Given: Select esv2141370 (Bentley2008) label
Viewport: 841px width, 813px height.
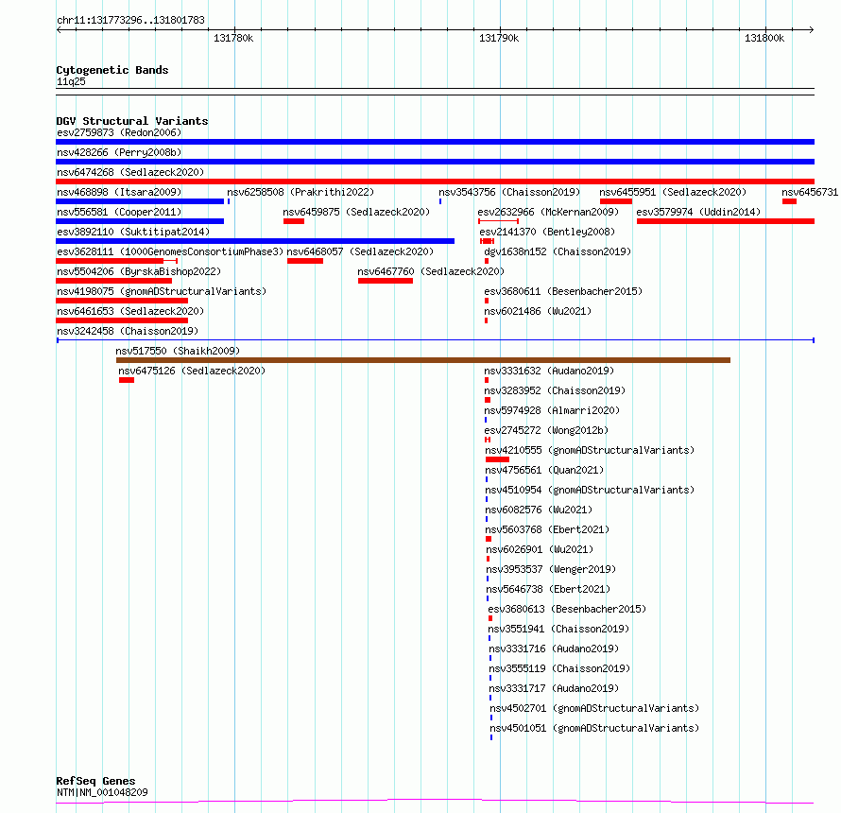Looking at the screenshot, I should click(x=547, y=232).
